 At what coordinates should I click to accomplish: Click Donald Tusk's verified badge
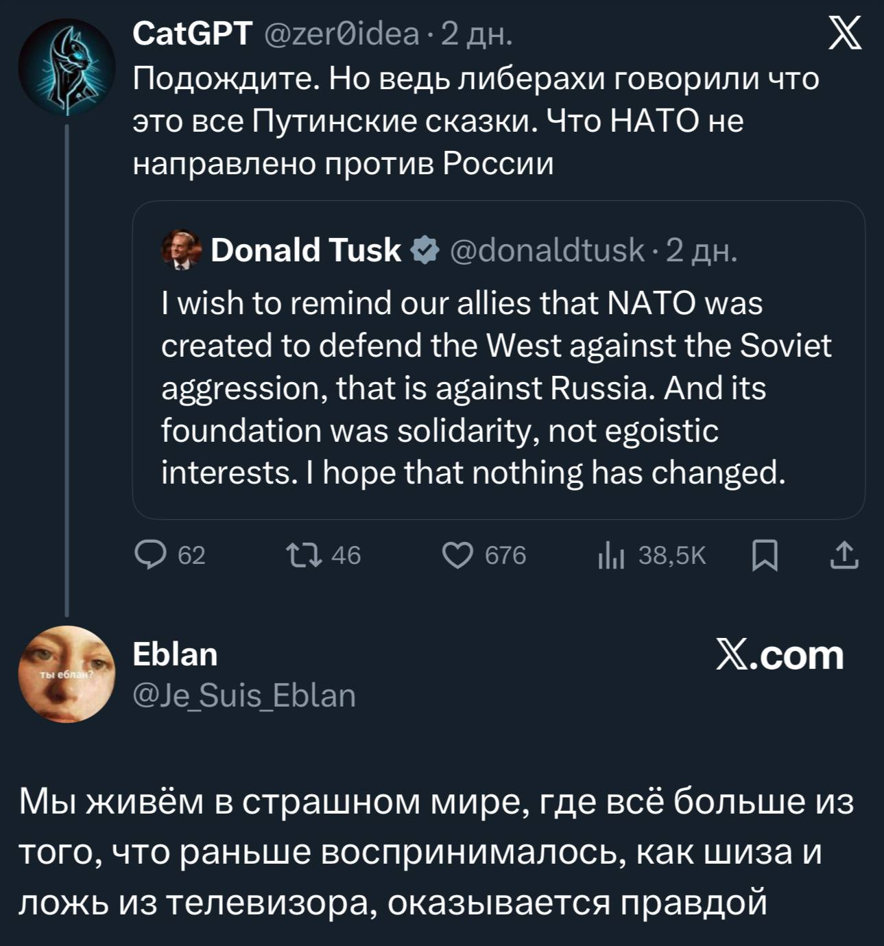pyautogui.click(x=425, y=250)
